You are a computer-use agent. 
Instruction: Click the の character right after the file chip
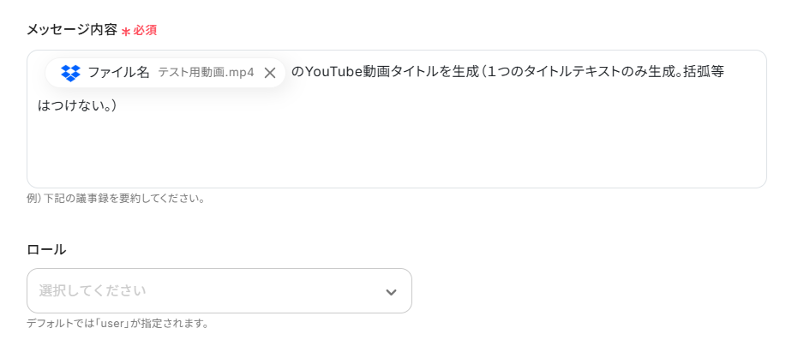[297, 72]
